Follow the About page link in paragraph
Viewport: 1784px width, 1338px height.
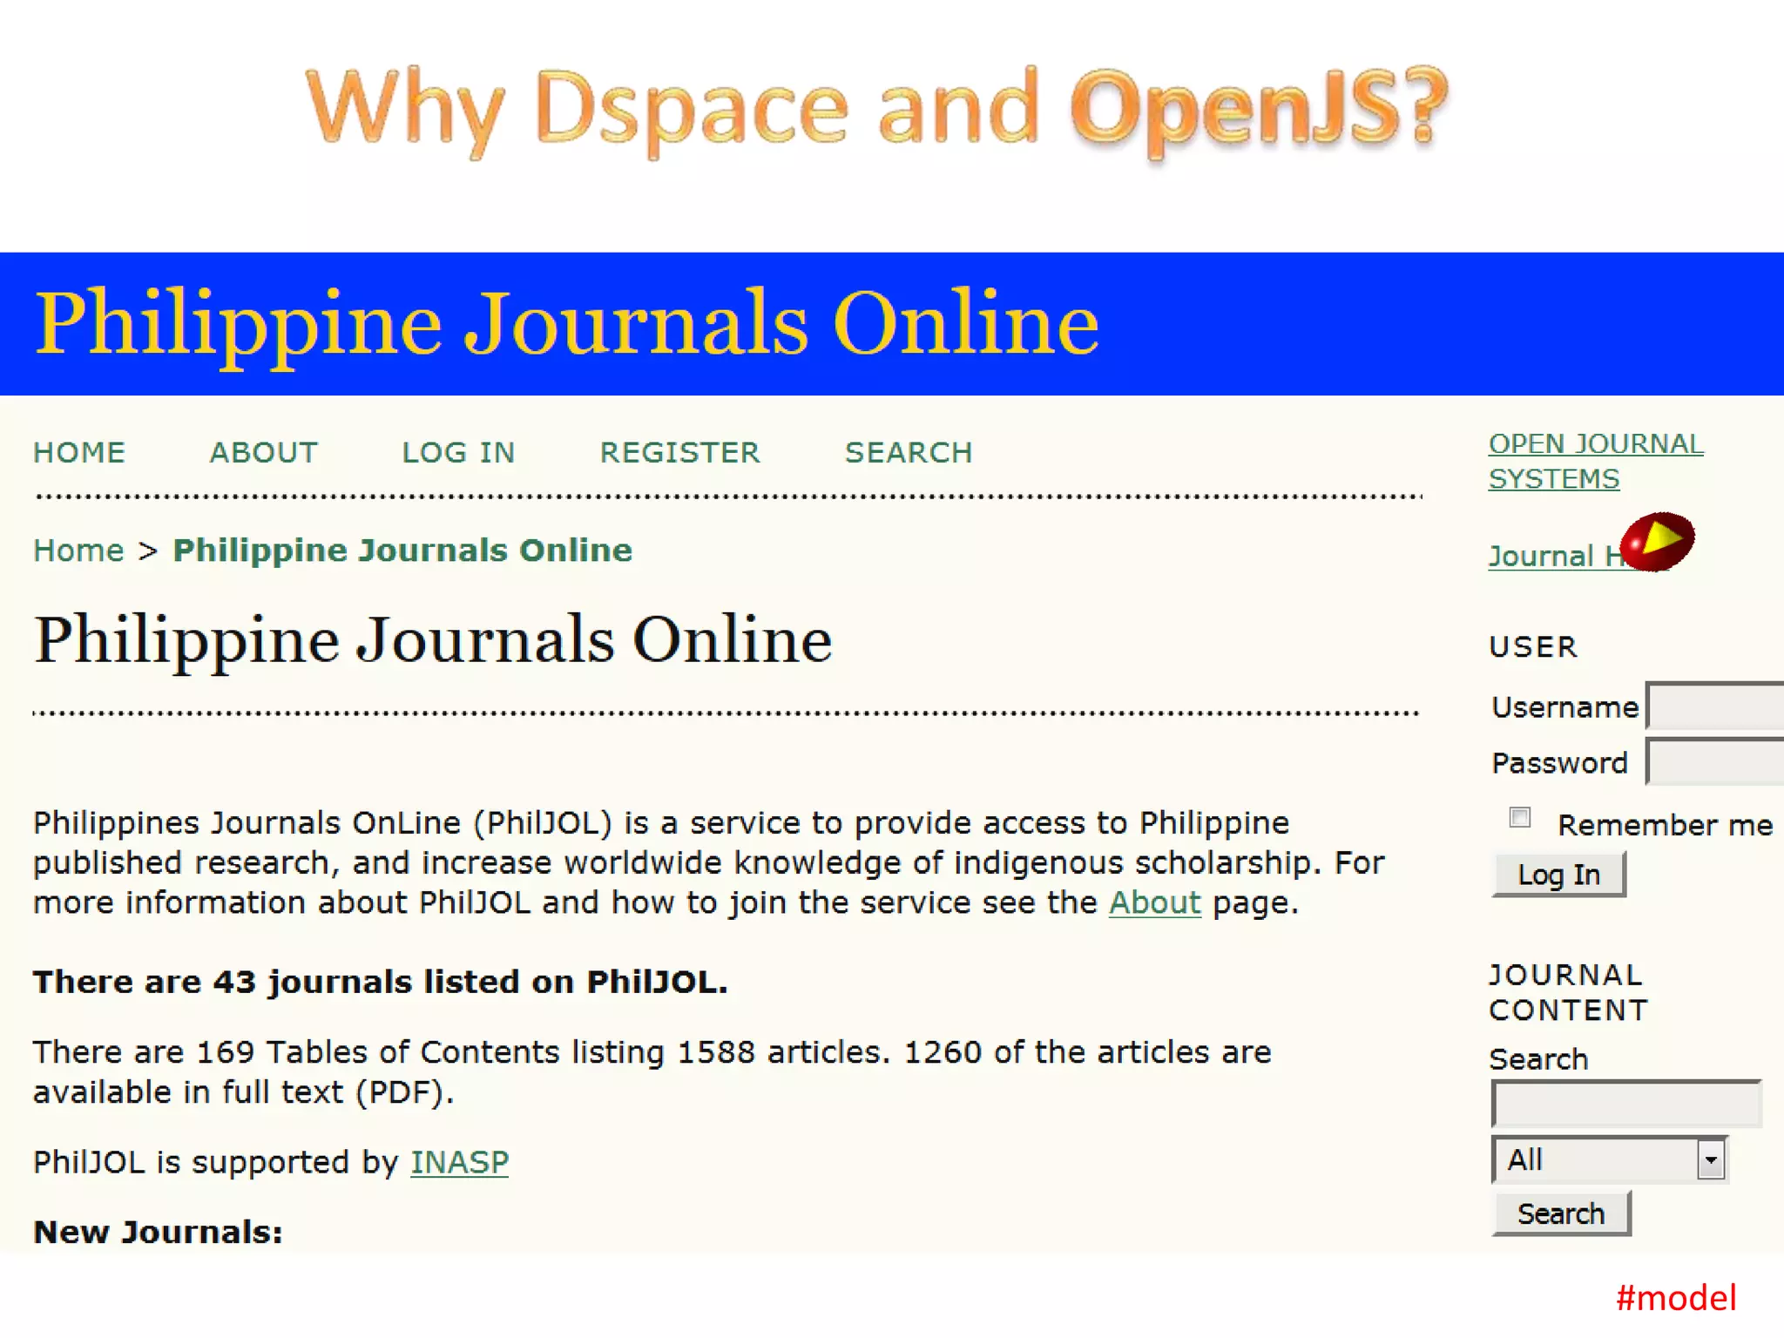point(1154,902)
